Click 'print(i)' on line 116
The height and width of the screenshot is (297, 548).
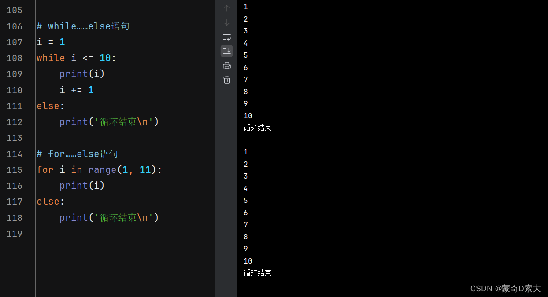click(82, 186)
